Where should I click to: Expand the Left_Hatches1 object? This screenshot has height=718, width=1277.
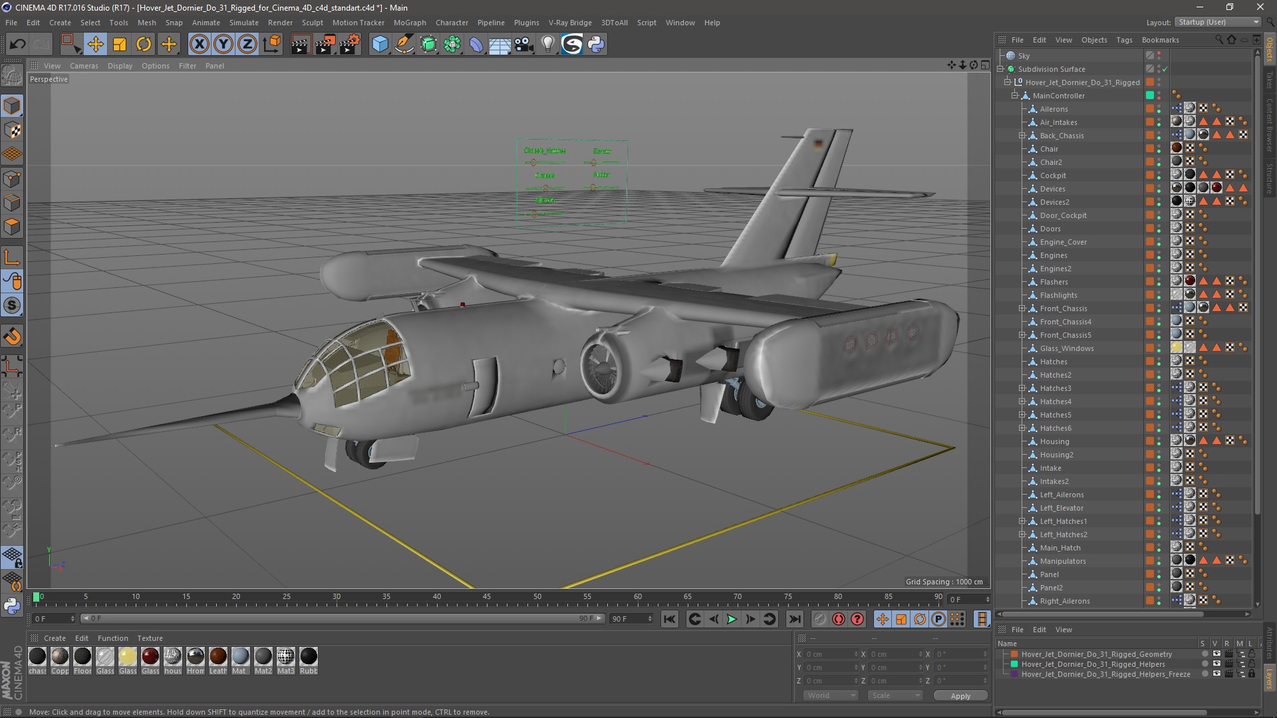tap(1022, 521)
